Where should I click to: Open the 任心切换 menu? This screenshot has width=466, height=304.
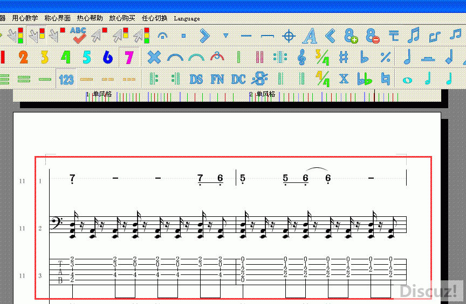click(x=154, y=18)
